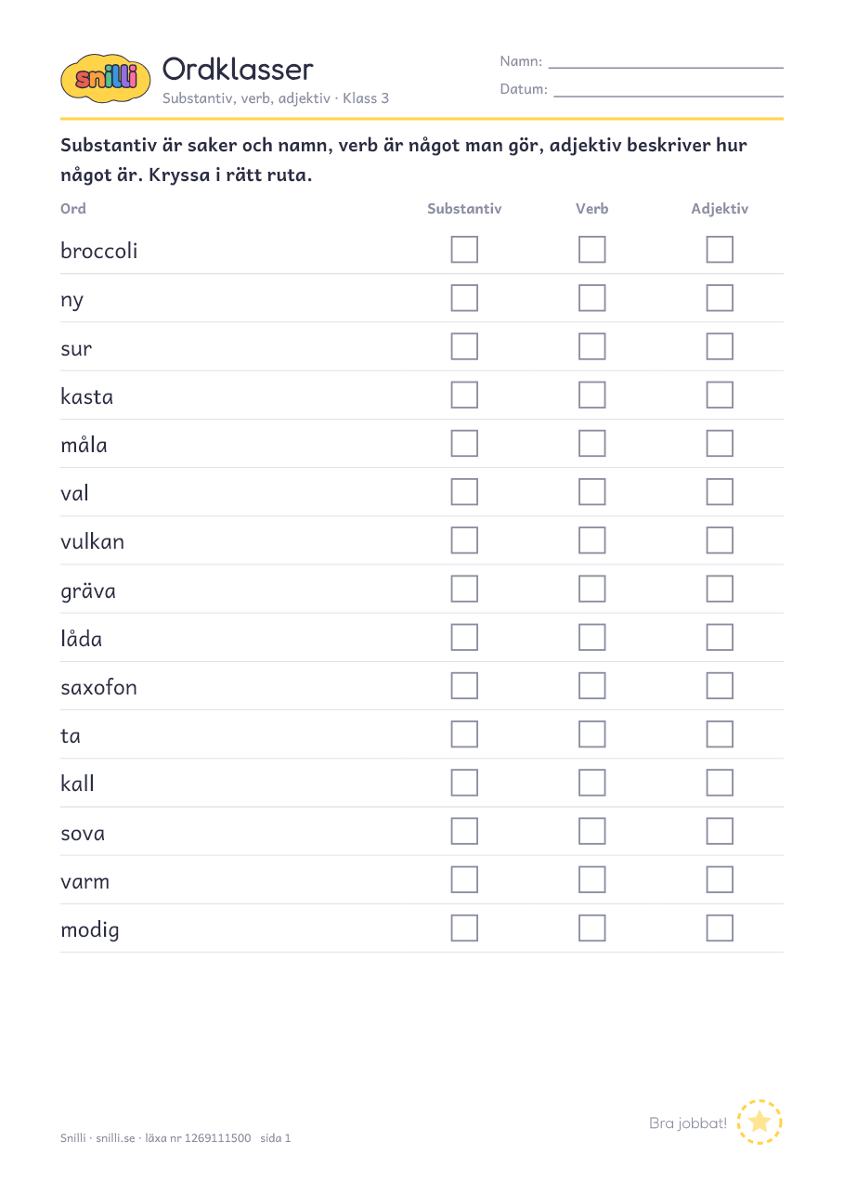Mark Adjektiv box for modig

click(x=720, y=928)
